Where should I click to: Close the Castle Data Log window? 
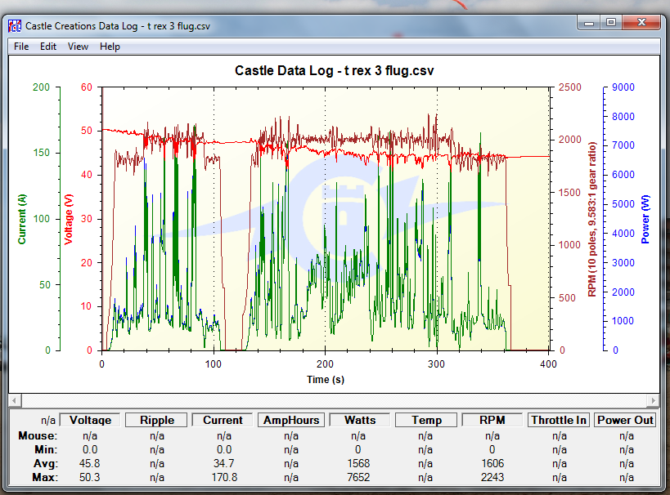641,23
